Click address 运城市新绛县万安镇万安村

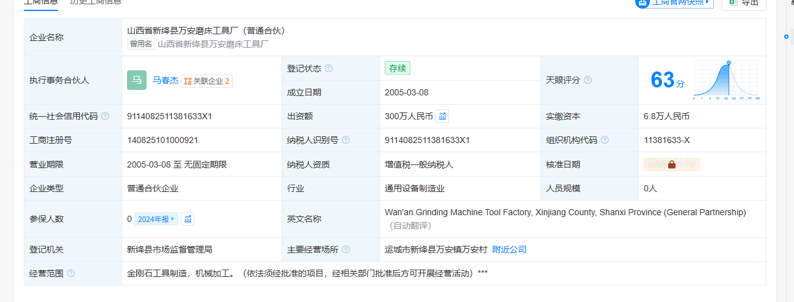point(436,249)
